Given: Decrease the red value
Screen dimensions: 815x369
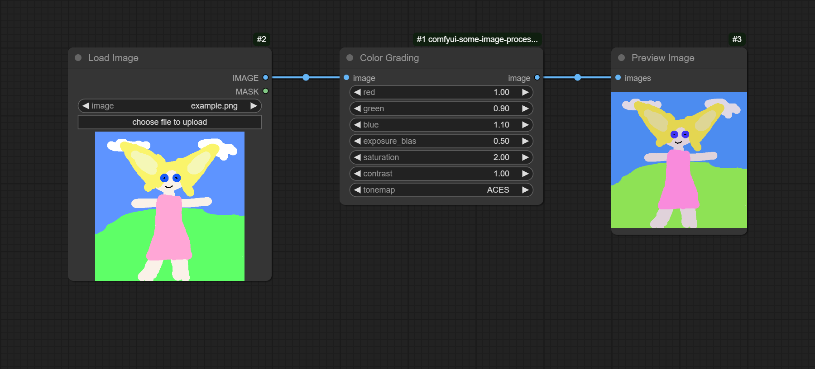Looking at the screenshot, I should click(x=357, y=92).
